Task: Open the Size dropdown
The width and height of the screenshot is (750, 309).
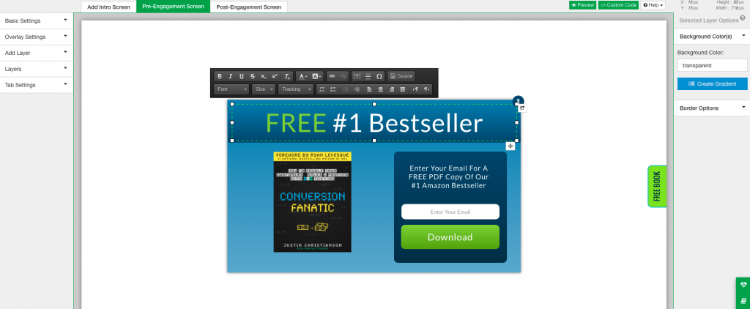Action: [264, 89]
